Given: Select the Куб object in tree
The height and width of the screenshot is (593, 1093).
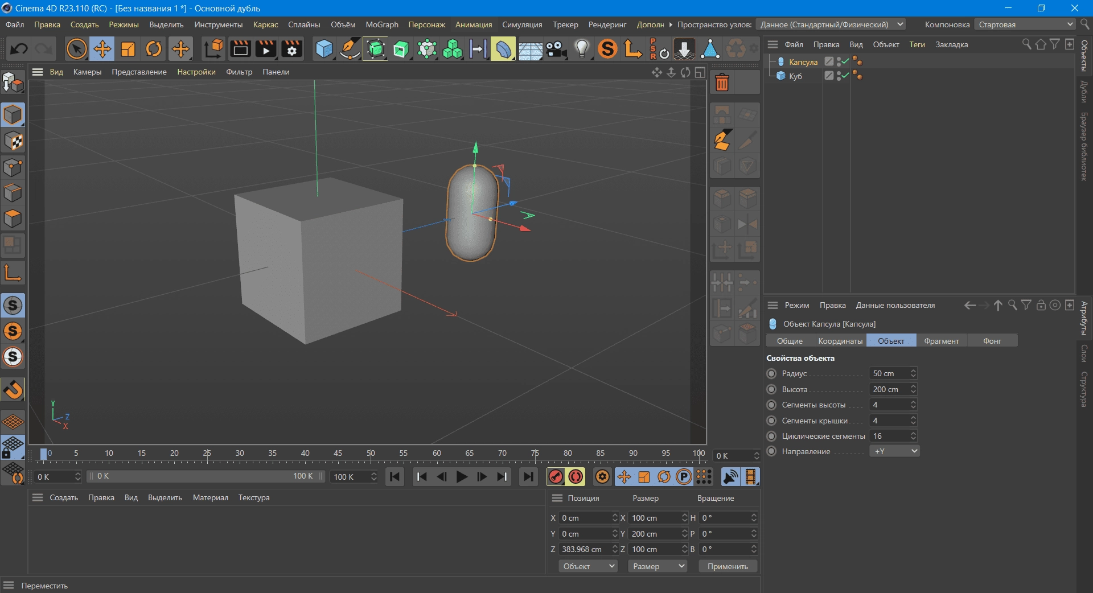Looking at the screenshot, I should coord(795,76).
